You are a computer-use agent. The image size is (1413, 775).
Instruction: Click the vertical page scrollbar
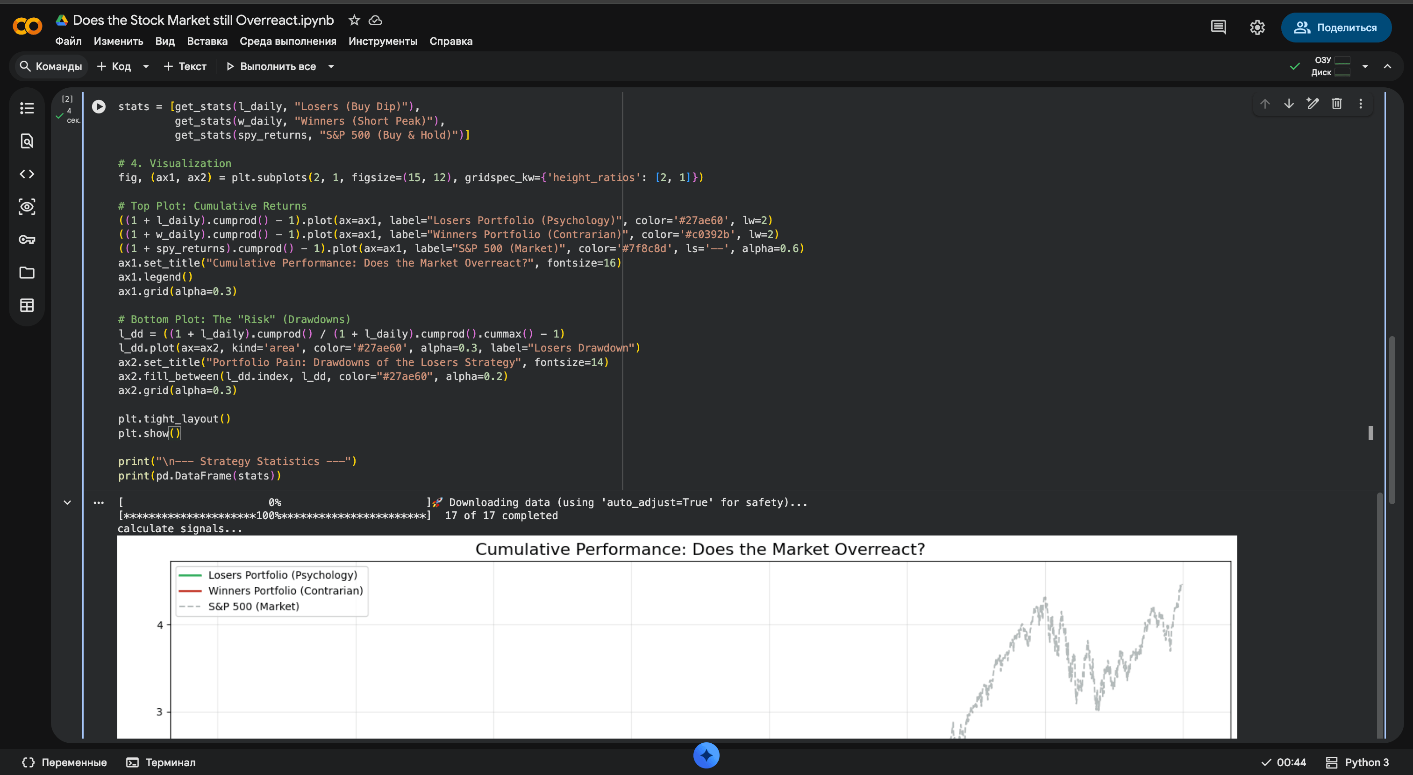point(1392,419)
